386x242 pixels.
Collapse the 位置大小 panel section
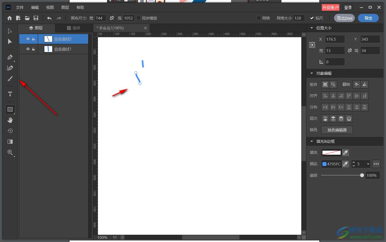tap(312, 28)
